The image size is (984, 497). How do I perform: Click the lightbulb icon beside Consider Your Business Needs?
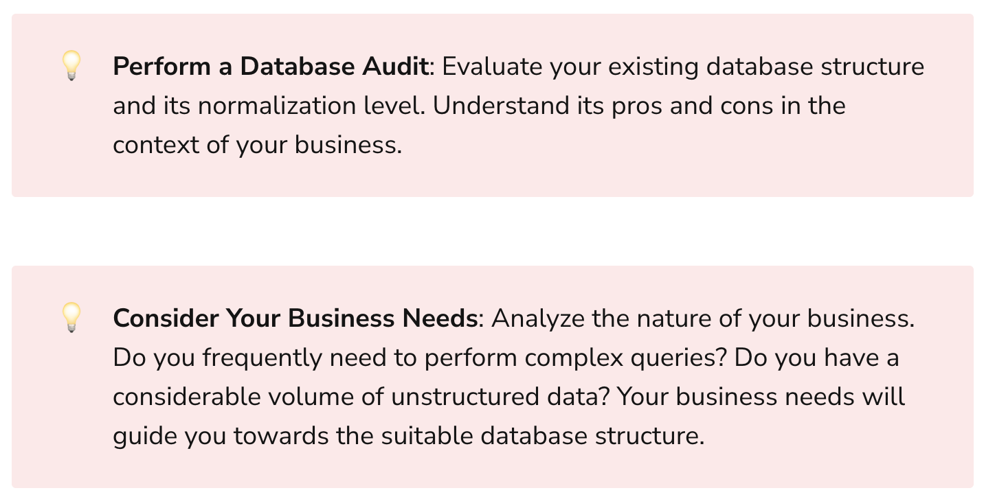point(71,318)
